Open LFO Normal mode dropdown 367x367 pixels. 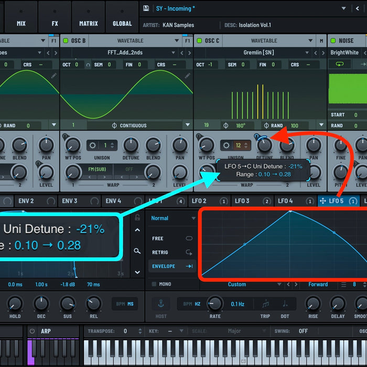coord(193,219)
